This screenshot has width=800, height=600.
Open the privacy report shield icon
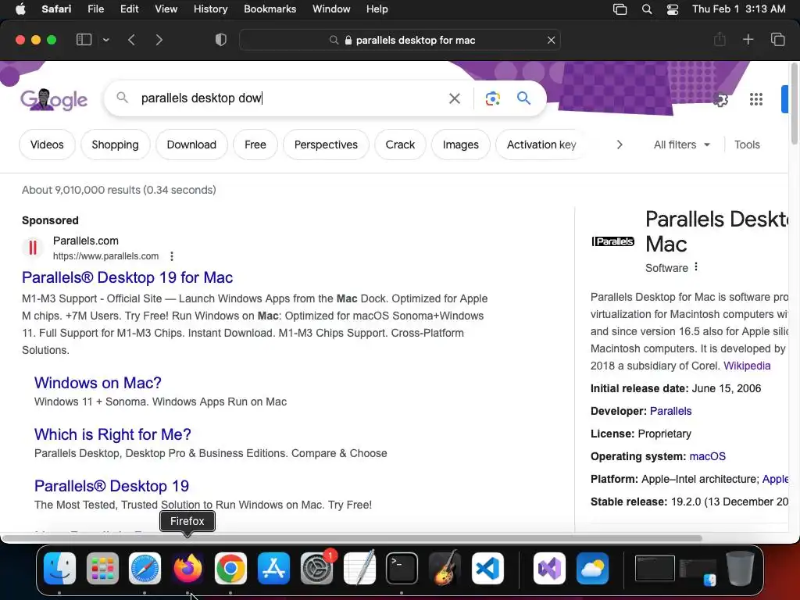pos(220,40)
